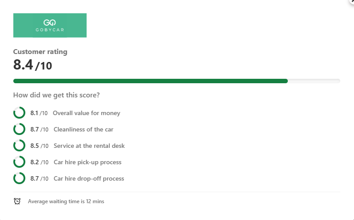Image resolution: width=354 pixels, height=220 pixels.
Task: Click the Car hire drop-off process gauge icon
Action: tap(19, 178)
